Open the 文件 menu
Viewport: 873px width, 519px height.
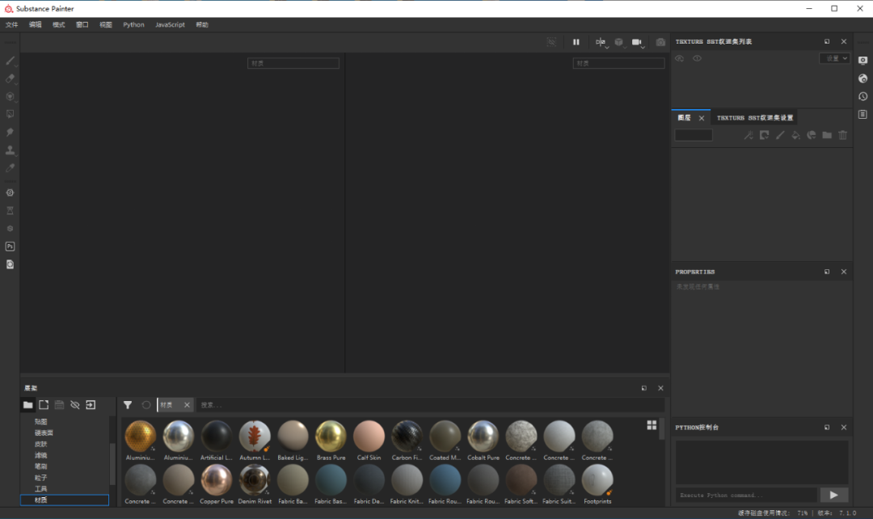click(11, 24)
